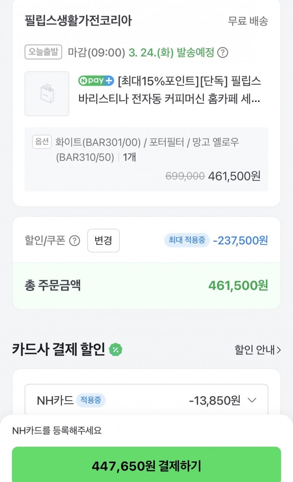293x482 pixels.
Task: Select the NH카드 card name
Action: [55, 400]
